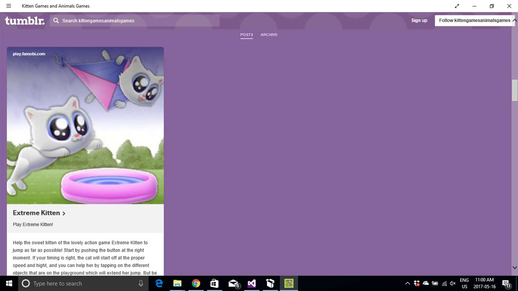Screen dimensions: 518x291
Task: Click the muted volume icon
Action: [x=453, y=283]
